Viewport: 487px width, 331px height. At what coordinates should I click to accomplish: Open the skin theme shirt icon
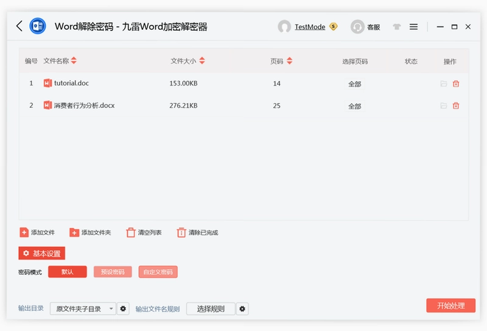click(x=397, y=27)
